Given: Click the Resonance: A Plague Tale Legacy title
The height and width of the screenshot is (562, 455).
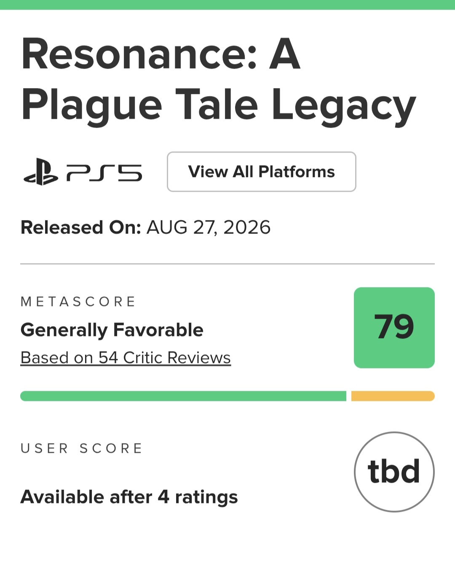Looking at the screenshot, I should (x=218, y=79).
